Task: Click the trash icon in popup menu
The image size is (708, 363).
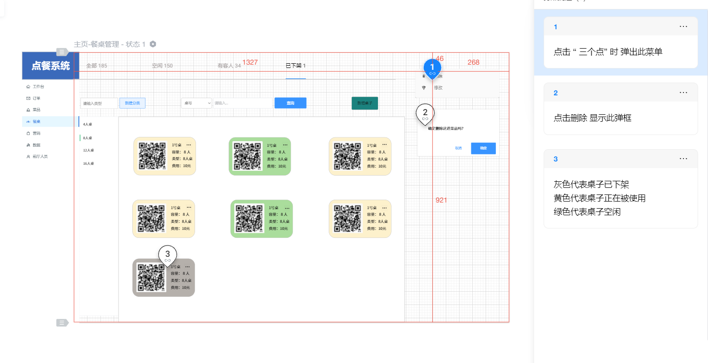Action: 424,76
